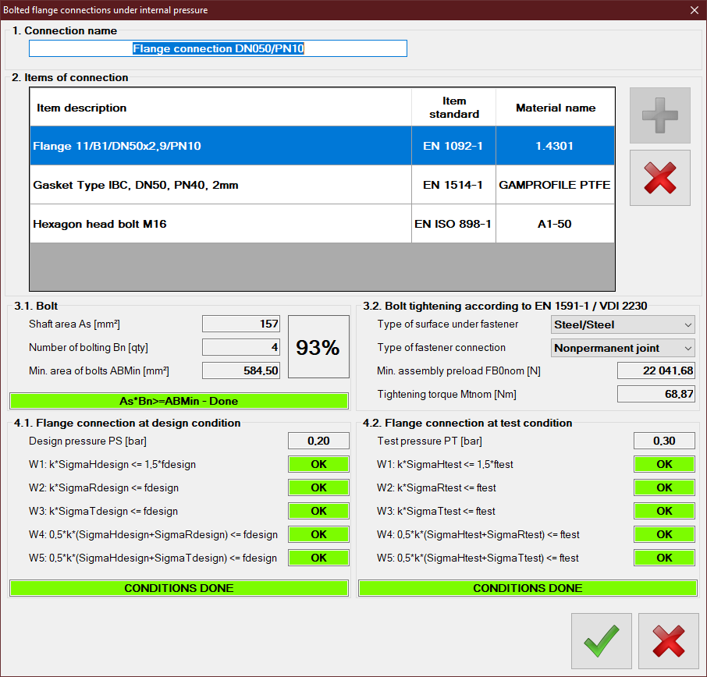The image size is (707, 677).
Task: Select the Hexagon head bolt M16 row
Action: (220, 224)
